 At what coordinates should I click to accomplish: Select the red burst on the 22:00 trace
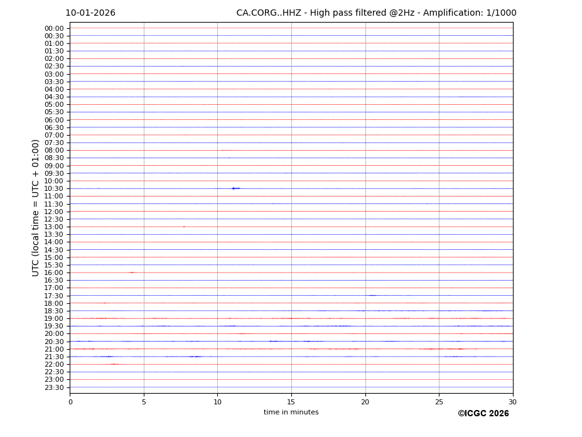[114, 364]
